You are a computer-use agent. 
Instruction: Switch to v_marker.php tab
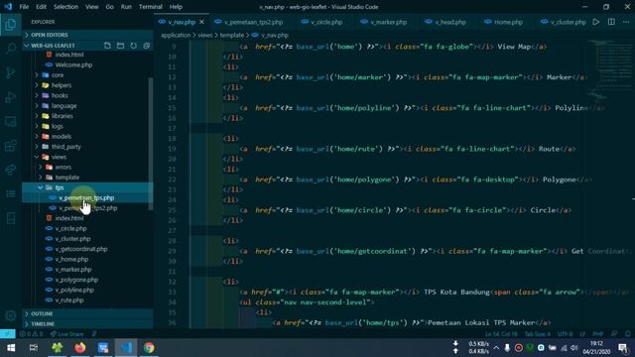(388, 22)
